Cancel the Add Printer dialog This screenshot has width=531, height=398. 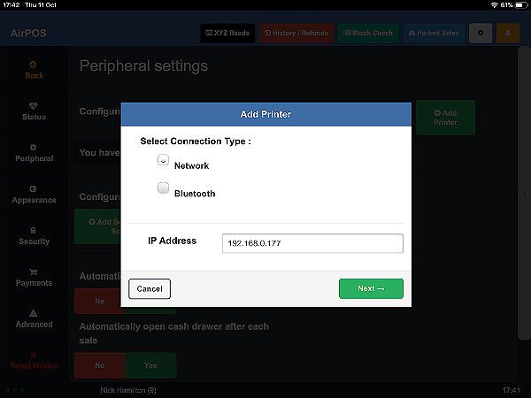coord(150,288)
